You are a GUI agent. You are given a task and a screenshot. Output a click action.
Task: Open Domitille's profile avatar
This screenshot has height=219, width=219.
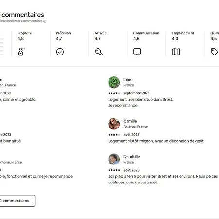(x=114, y=159)
